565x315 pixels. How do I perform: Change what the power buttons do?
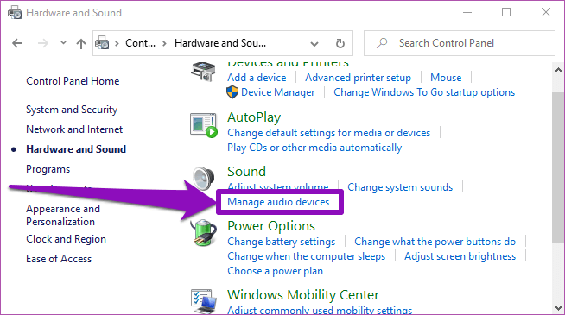(x=435, y=242)
